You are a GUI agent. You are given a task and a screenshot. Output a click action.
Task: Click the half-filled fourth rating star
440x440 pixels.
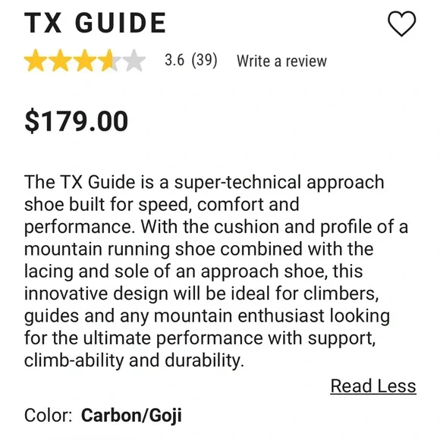click(x=110, y=61)
